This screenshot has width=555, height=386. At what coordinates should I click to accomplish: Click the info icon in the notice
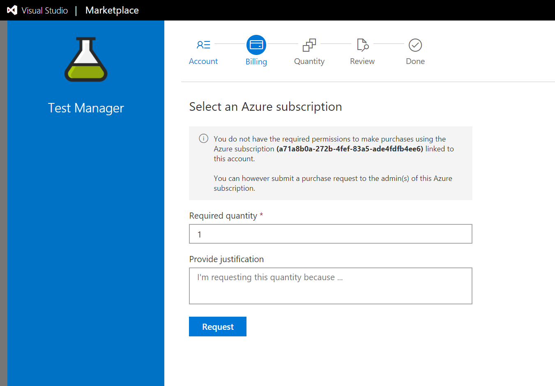(203, 139)
